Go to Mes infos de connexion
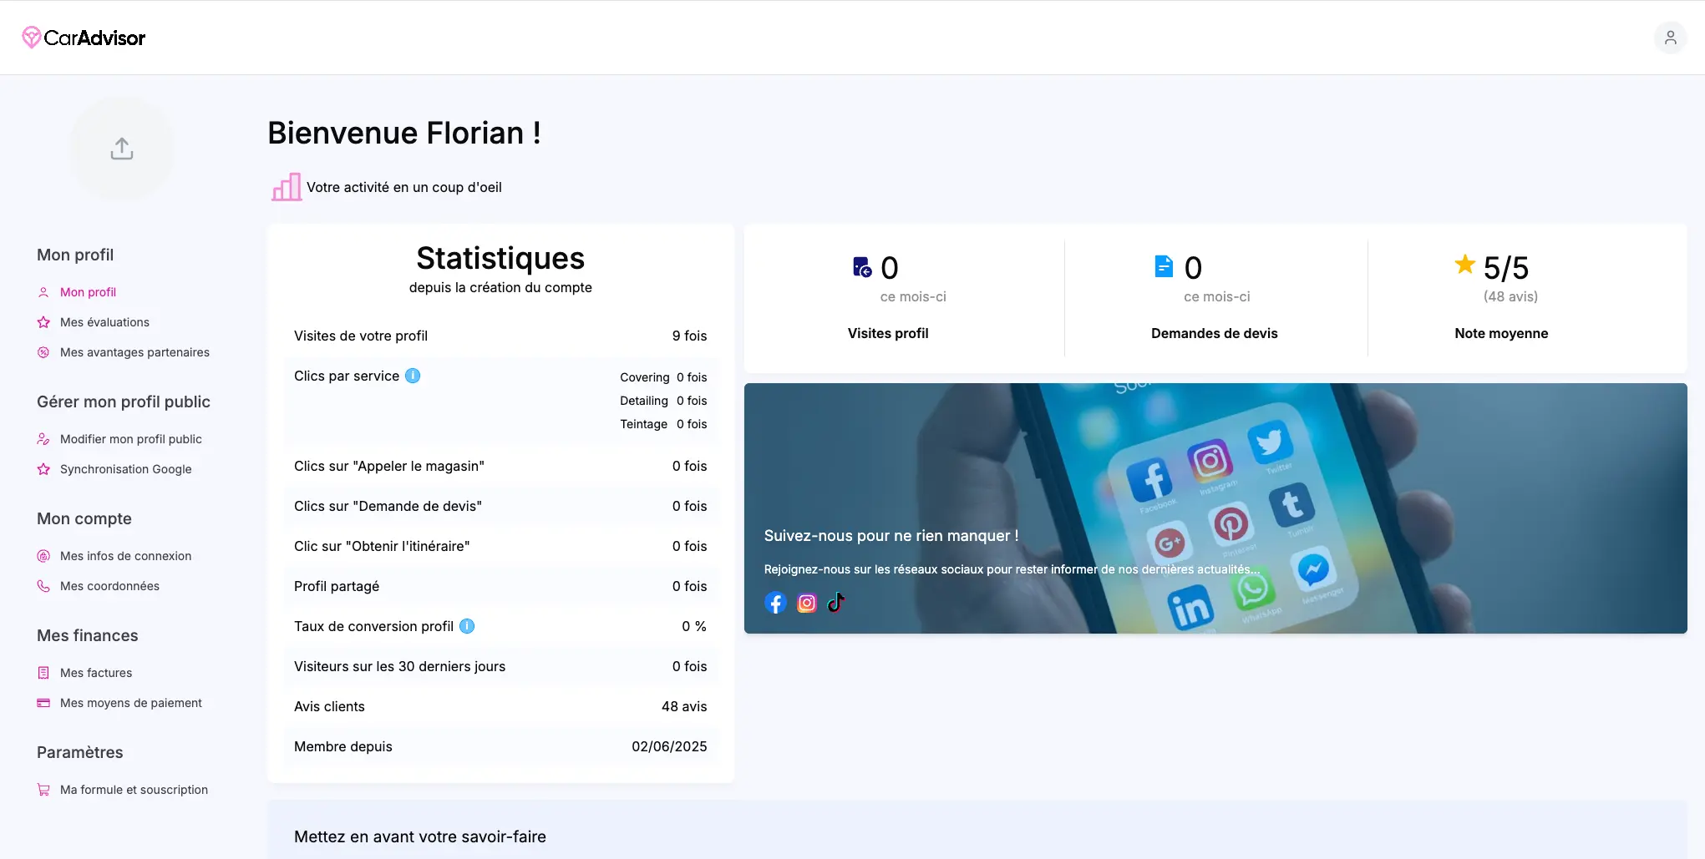The height and width of the screenshot is (859, 1705). pyautogui.click(x=125, y=556)
